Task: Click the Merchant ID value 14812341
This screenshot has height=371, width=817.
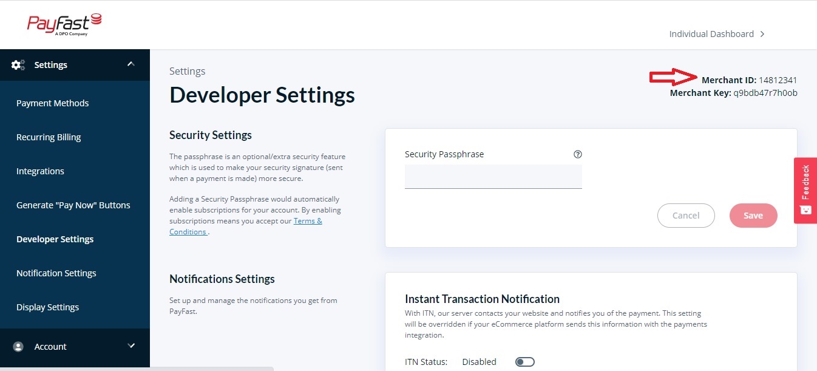Action: tap(778, 80)
